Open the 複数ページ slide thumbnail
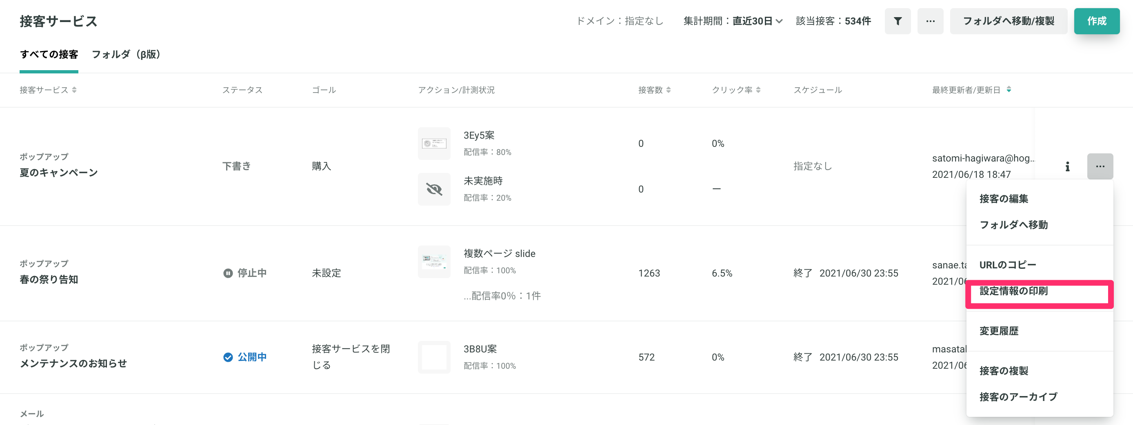The image size is (1133, 425). point(434,262)
